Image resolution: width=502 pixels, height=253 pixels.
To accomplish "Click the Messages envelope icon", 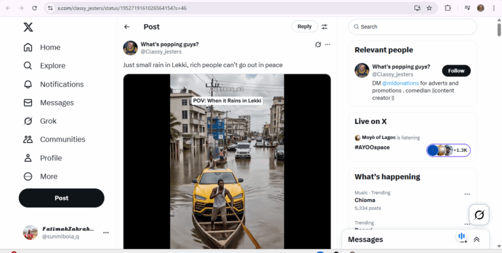I will point(28,102).
